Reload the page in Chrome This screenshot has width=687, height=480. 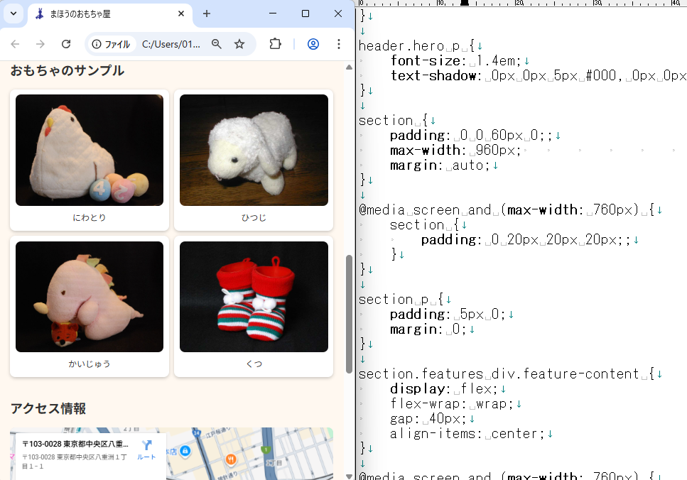tap(66, 44)
